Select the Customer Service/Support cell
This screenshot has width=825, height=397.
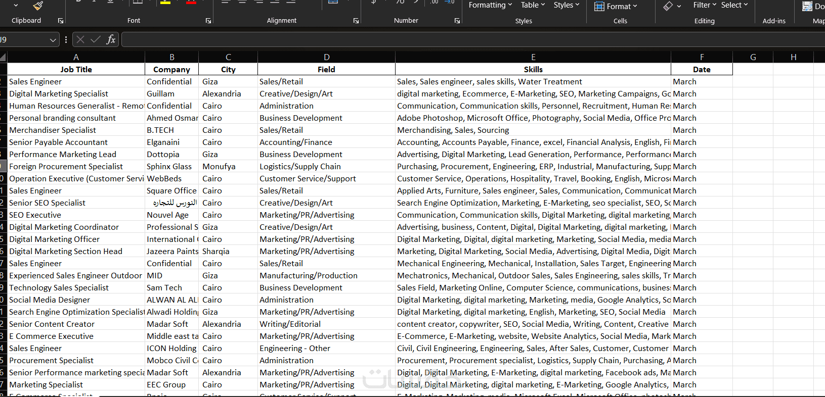(326, 178)
